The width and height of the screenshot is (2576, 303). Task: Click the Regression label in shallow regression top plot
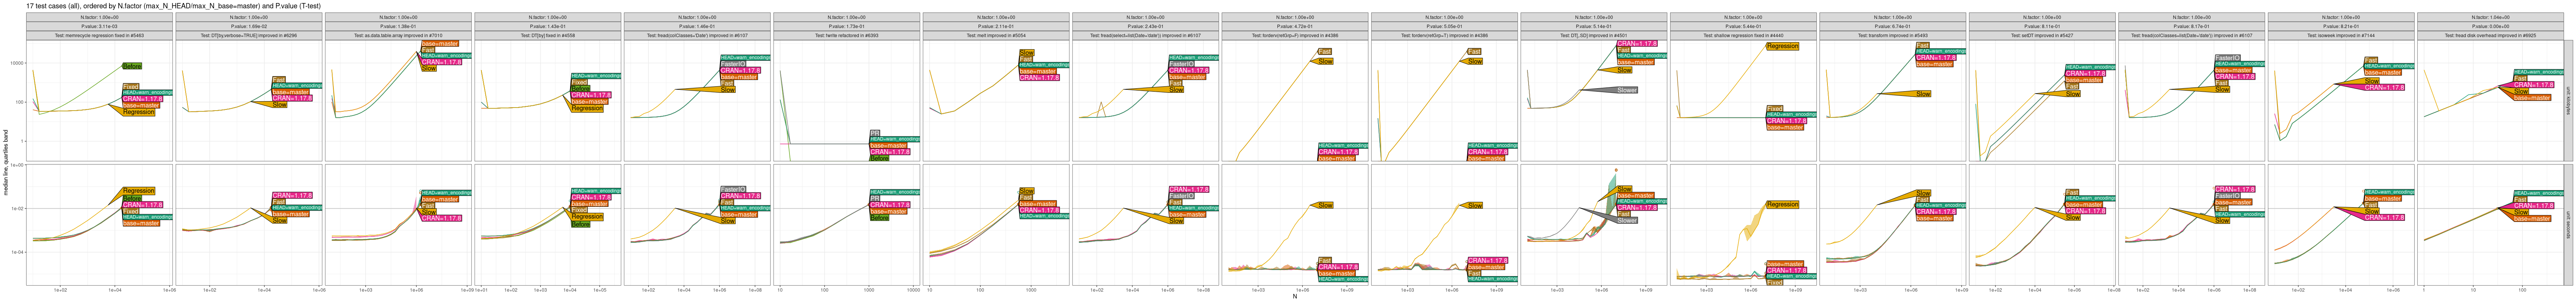(x=1782, y=46)
